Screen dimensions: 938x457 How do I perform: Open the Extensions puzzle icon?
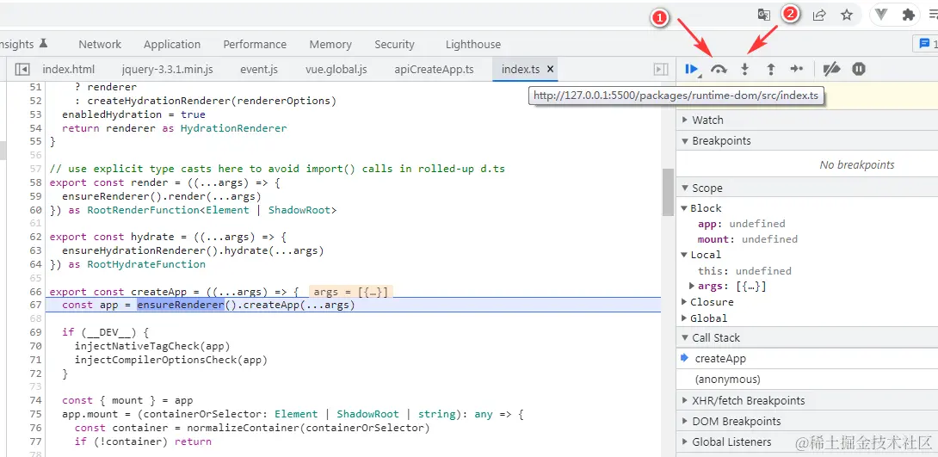pyautogui.click(x=908, y=15)
